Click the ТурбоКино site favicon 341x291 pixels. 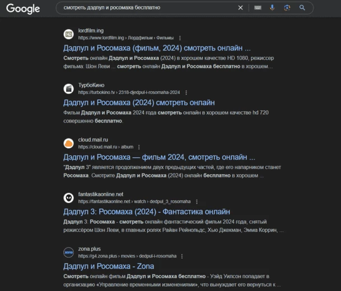(68, 89)
